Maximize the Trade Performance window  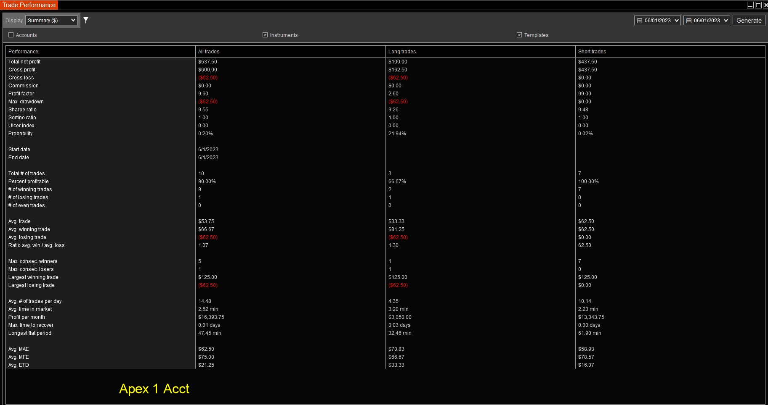coord(758,5)
